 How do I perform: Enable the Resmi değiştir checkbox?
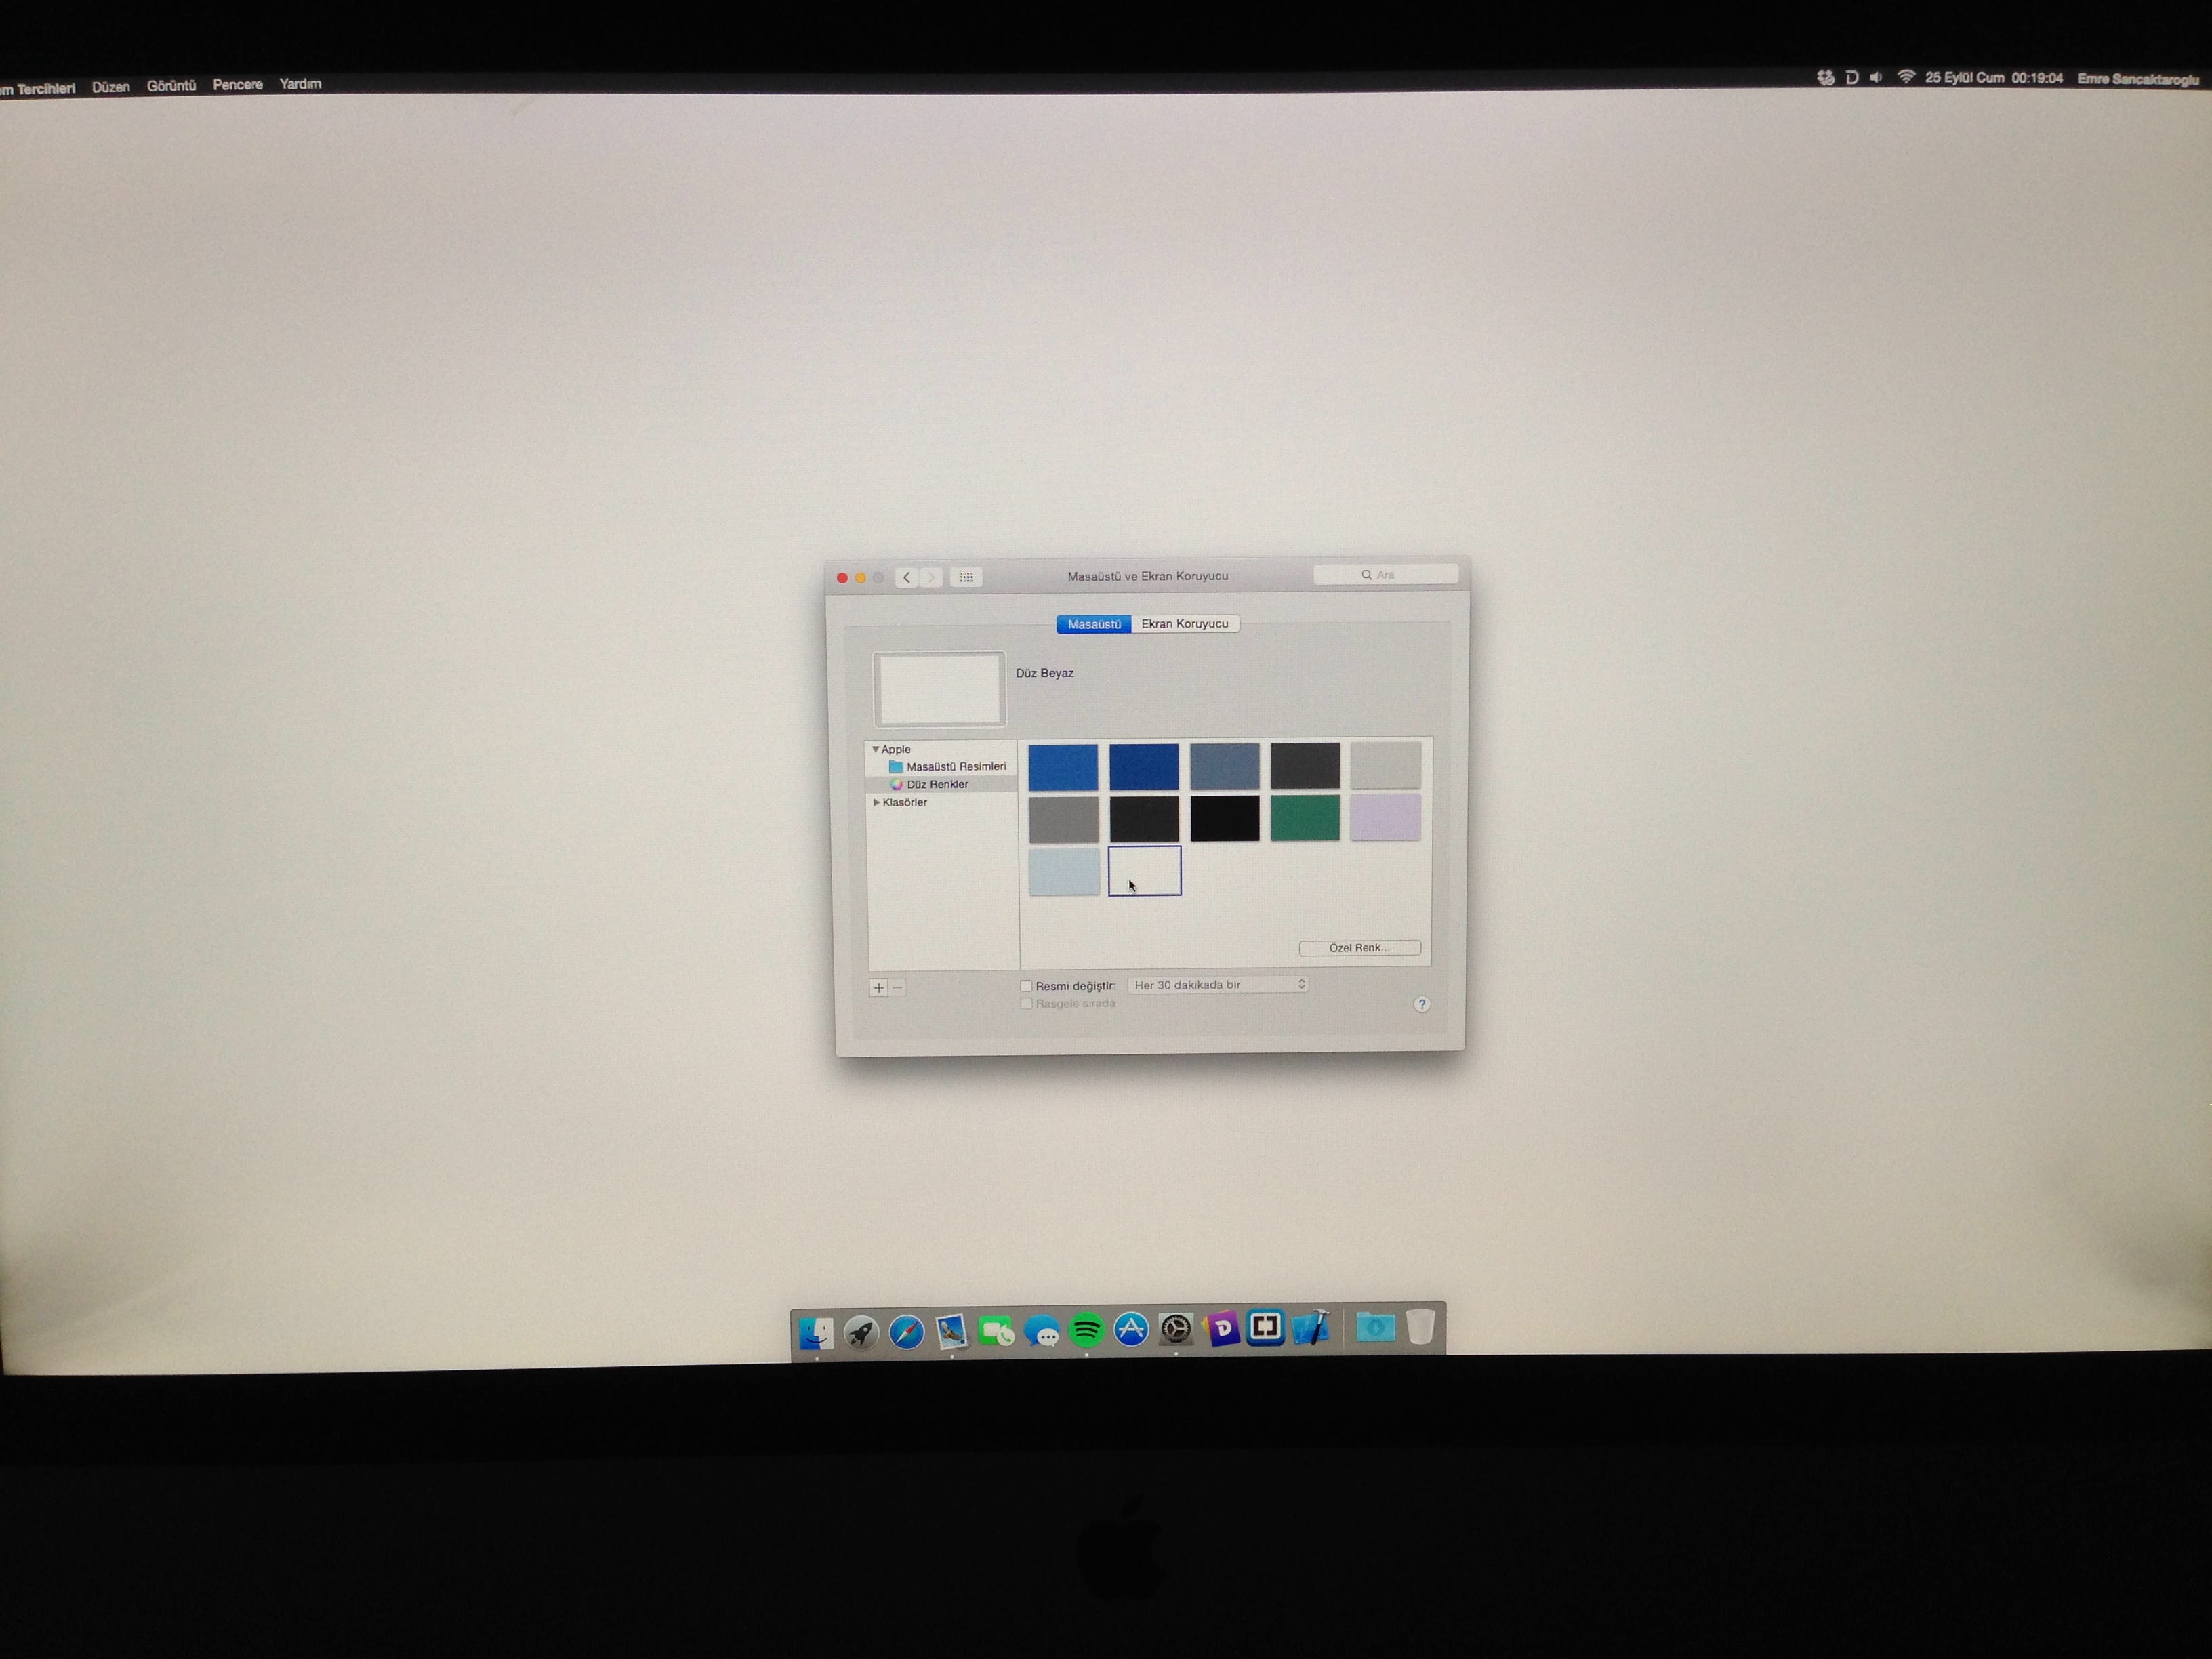coord(1026,986)
